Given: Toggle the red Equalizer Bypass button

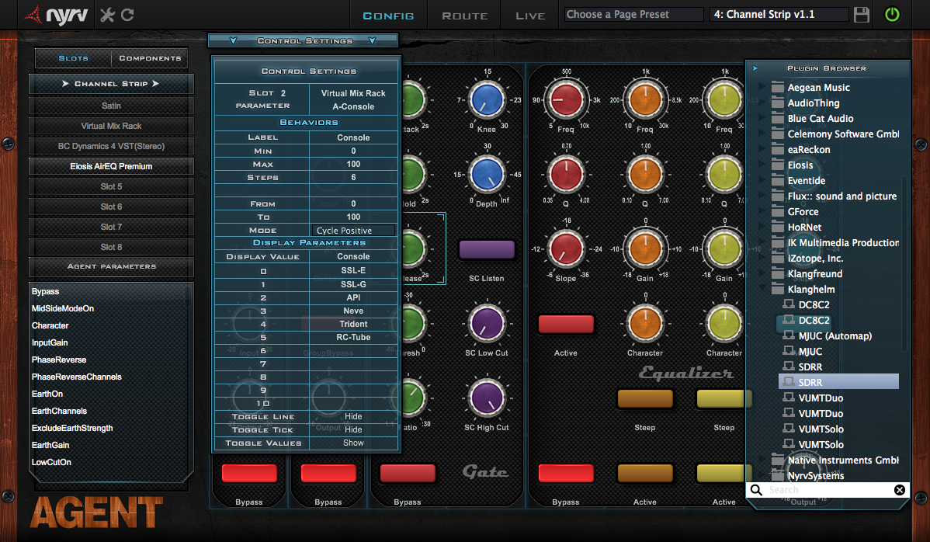Looking at the screenshot, I should pyautogui.click(x=565, y=473).
